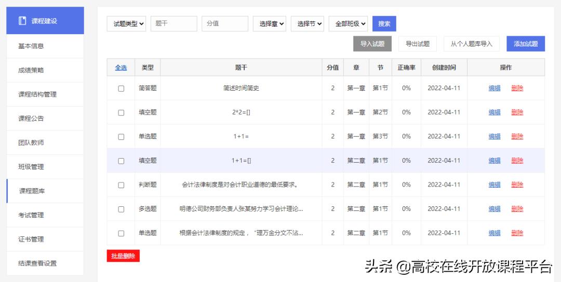
Task: Go to 考试管理 in the sidebar
Action: [31, 215]
